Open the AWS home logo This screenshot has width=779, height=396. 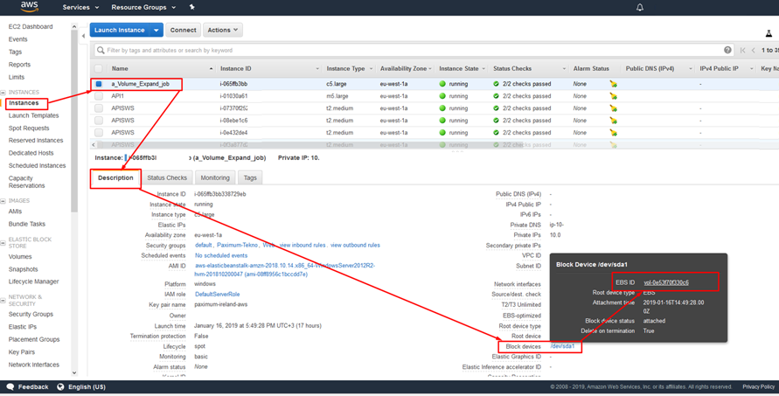[30, 7]
